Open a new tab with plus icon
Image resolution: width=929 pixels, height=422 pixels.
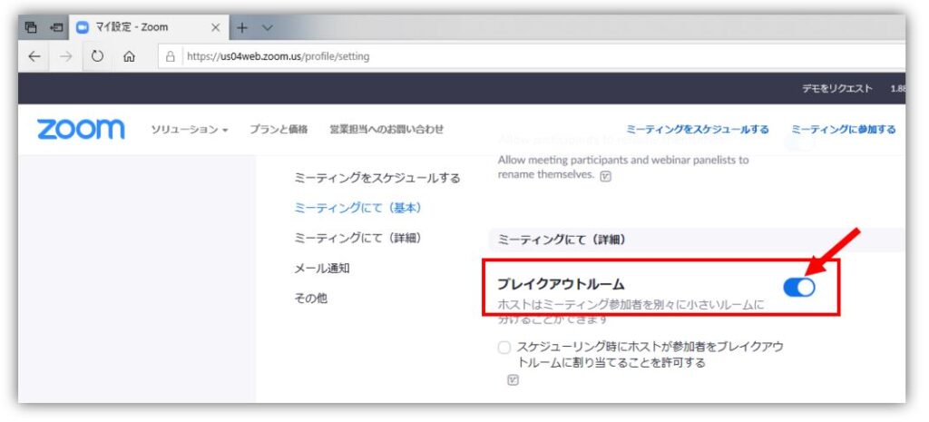241,27
